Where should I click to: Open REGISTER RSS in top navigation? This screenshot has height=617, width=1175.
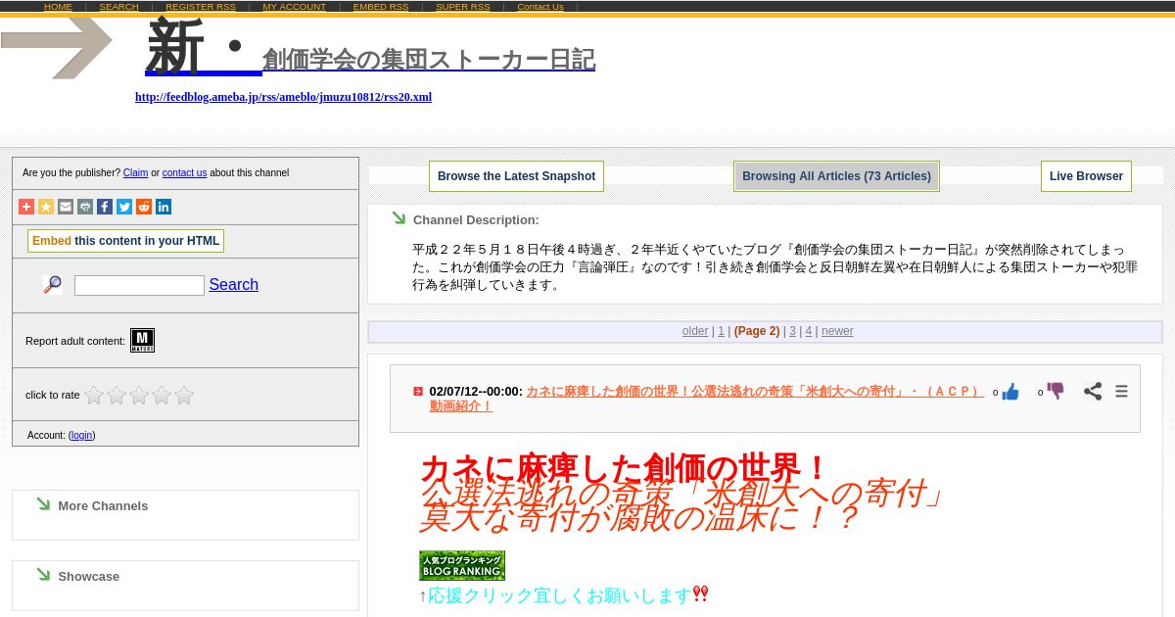point(201,6)
